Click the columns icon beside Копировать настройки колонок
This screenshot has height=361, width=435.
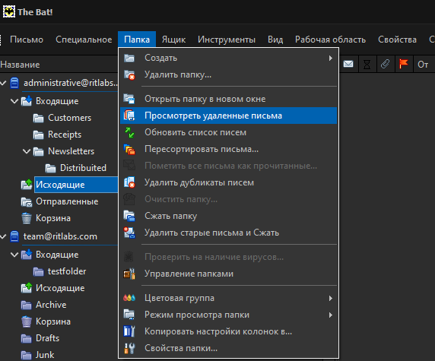tap(129, 331)
